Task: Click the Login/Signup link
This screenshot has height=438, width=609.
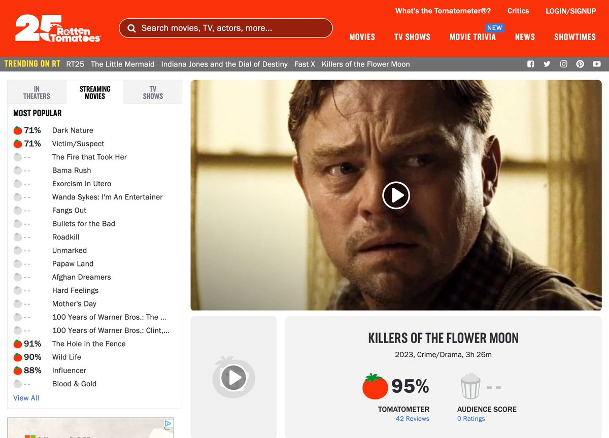Action: (x=571, y=11)
